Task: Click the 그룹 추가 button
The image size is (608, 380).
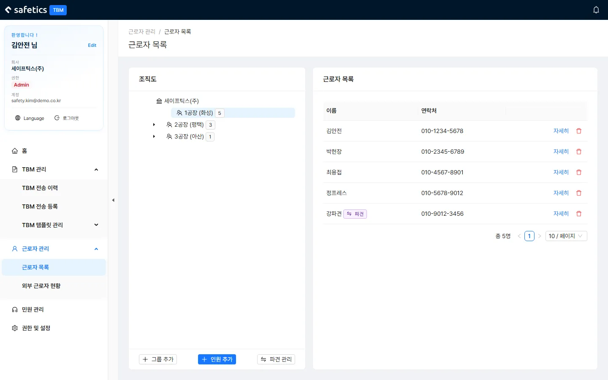Action: 158,359
